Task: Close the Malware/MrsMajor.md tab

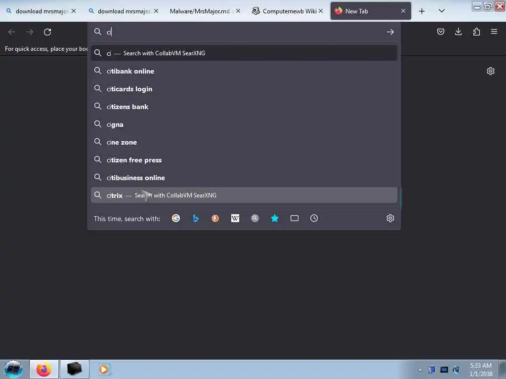Action: (x=238, y=11)
